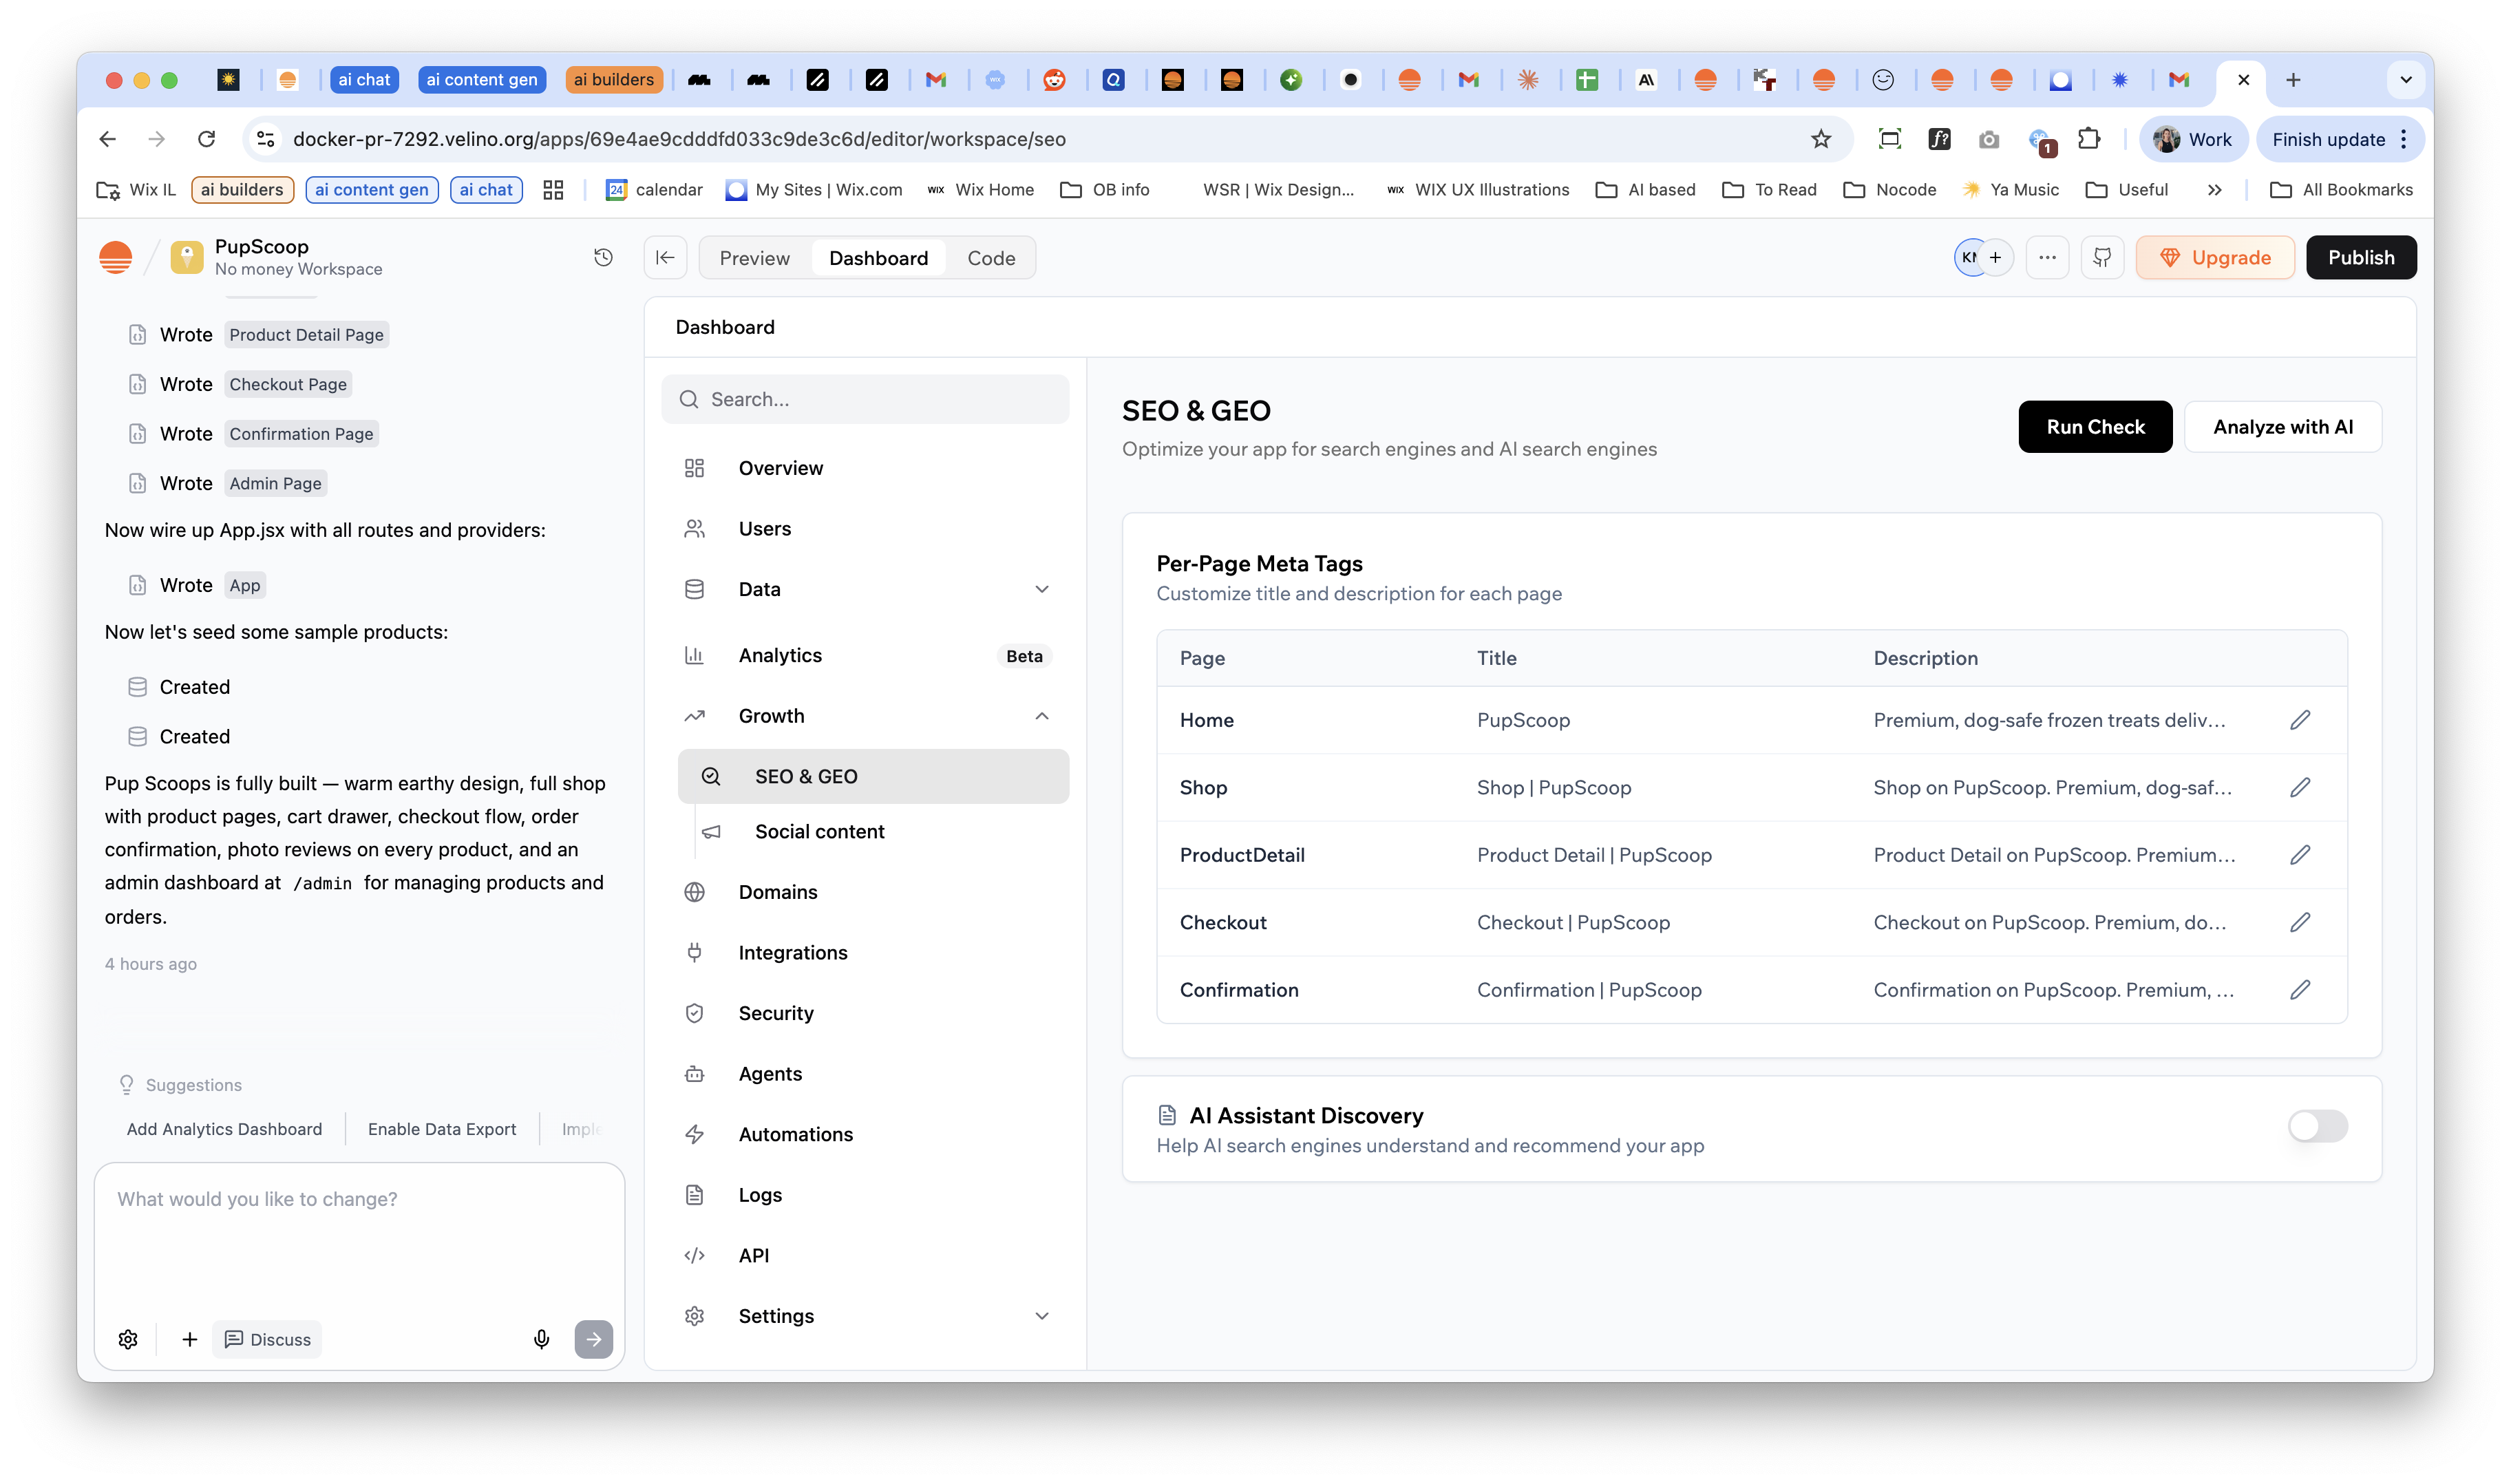
Task: Collapse the Growth section
Action: 1042,716
